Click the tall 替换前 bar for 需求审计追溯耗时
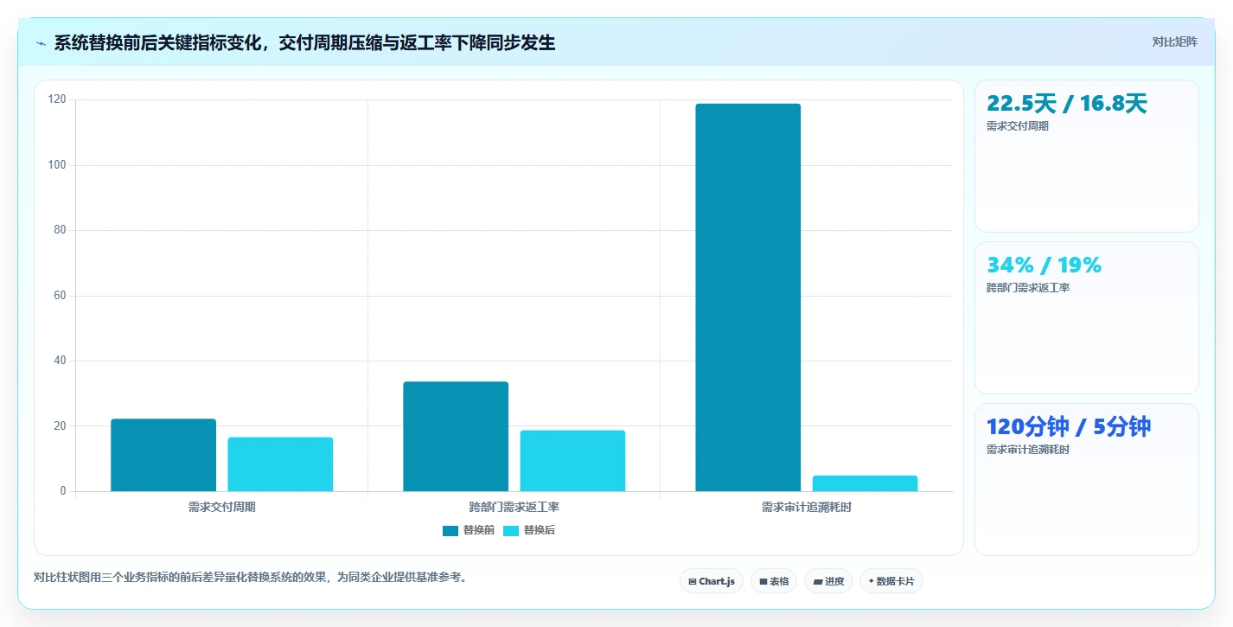The image size is (1233, 627). 748,298
